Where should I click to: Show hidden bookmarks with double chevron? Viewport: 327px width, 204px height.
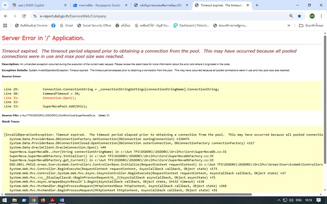click(289, 25)
